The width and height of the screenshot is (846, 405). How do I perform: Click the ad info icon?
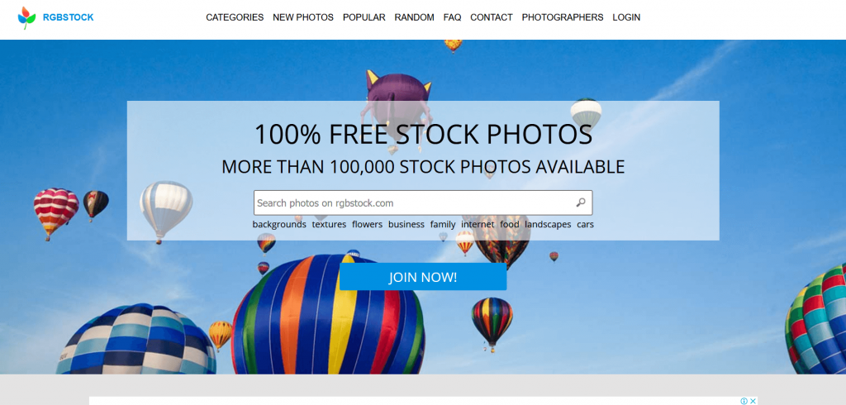744,401
